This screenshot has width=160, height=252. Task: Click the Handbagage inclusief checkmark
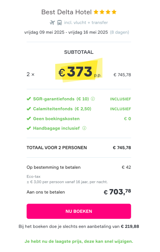point(29,128)
